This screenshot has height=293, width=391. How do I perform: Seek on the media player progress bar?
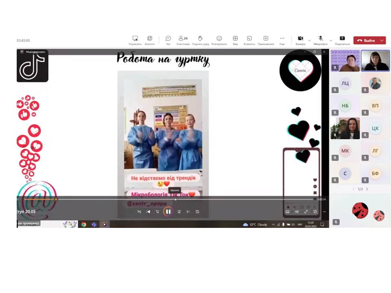169,199
